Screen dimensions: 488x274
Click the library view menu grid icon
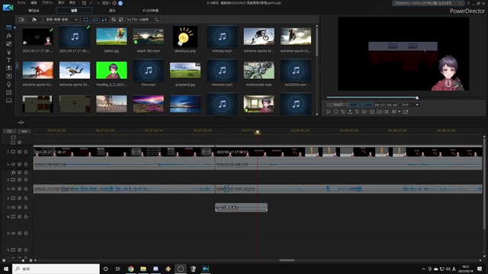click(x=114, y=20)
